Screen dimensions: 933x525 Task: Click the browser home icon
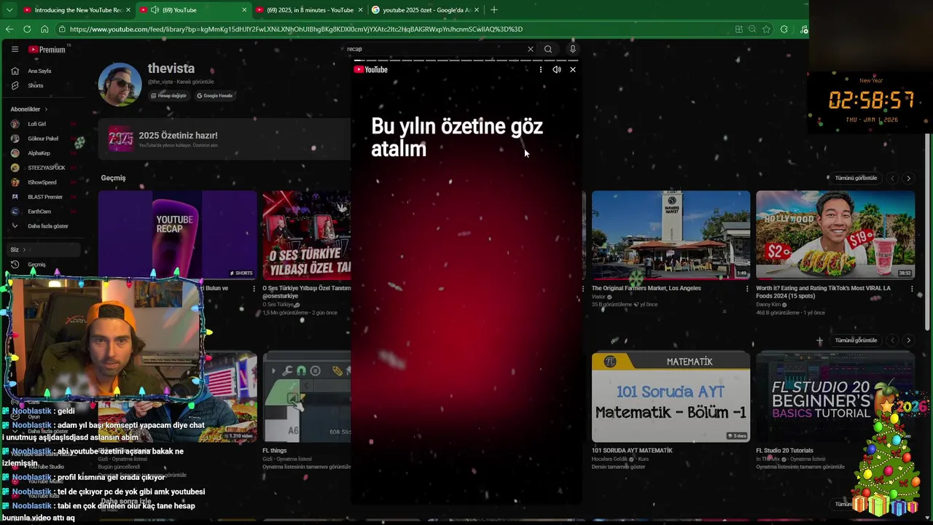click(44, 29)
